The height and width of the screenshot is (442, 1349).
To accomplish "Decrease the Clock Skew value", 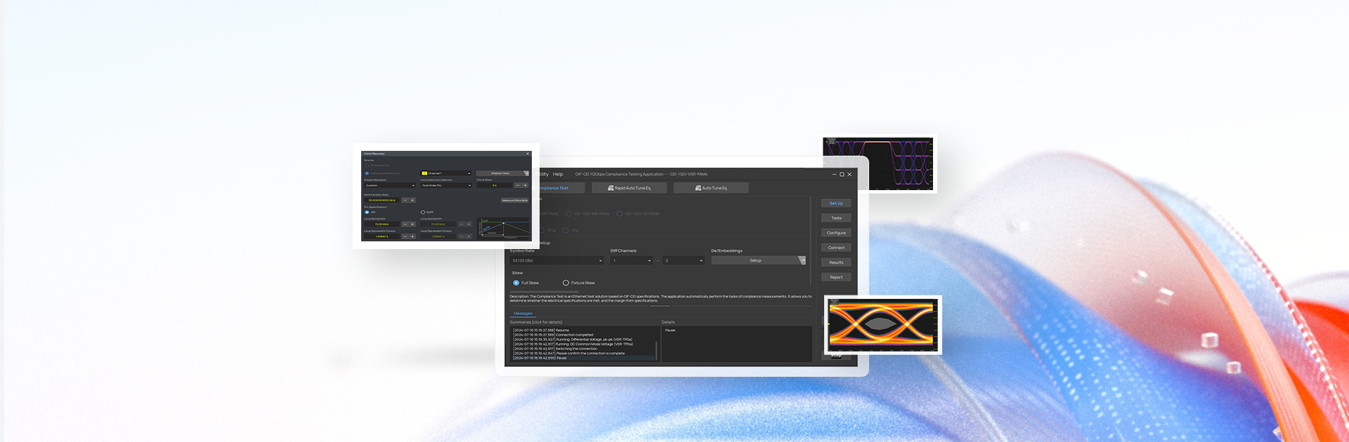I will pos(518,185).
